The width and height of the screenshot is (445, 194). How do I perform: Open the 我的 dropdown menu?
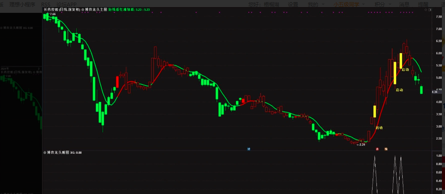pyautogui.click(x=315, y=4)
